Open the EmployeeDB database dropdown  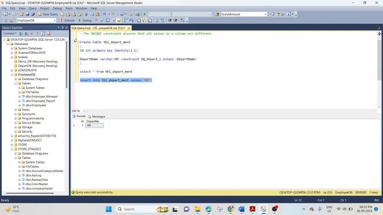point(54,20)
